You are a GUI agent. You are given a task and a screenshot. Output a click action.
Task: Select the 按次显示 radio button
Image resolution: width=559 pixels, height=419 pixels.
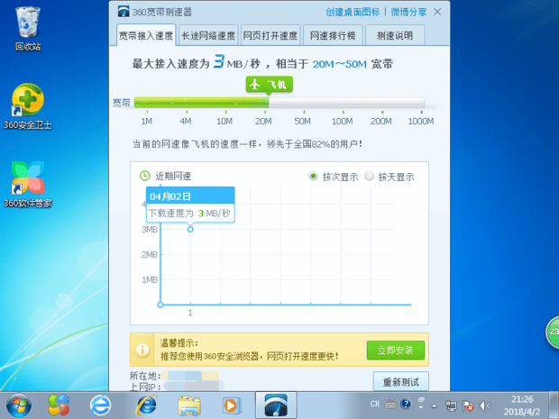pyautogui.click(x=313, y=176)
